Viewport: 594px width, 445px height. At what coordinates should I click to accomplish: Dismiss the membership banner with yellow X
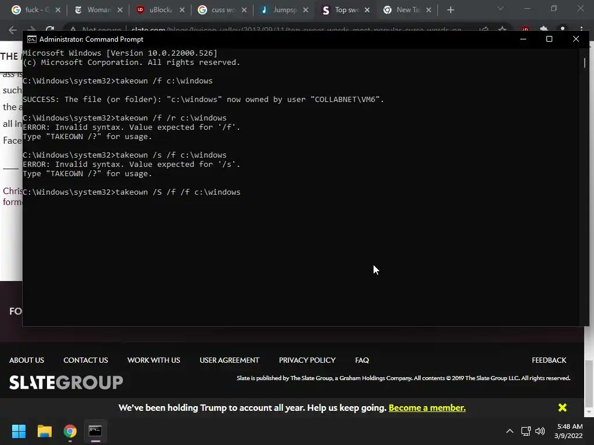point(562,407)
